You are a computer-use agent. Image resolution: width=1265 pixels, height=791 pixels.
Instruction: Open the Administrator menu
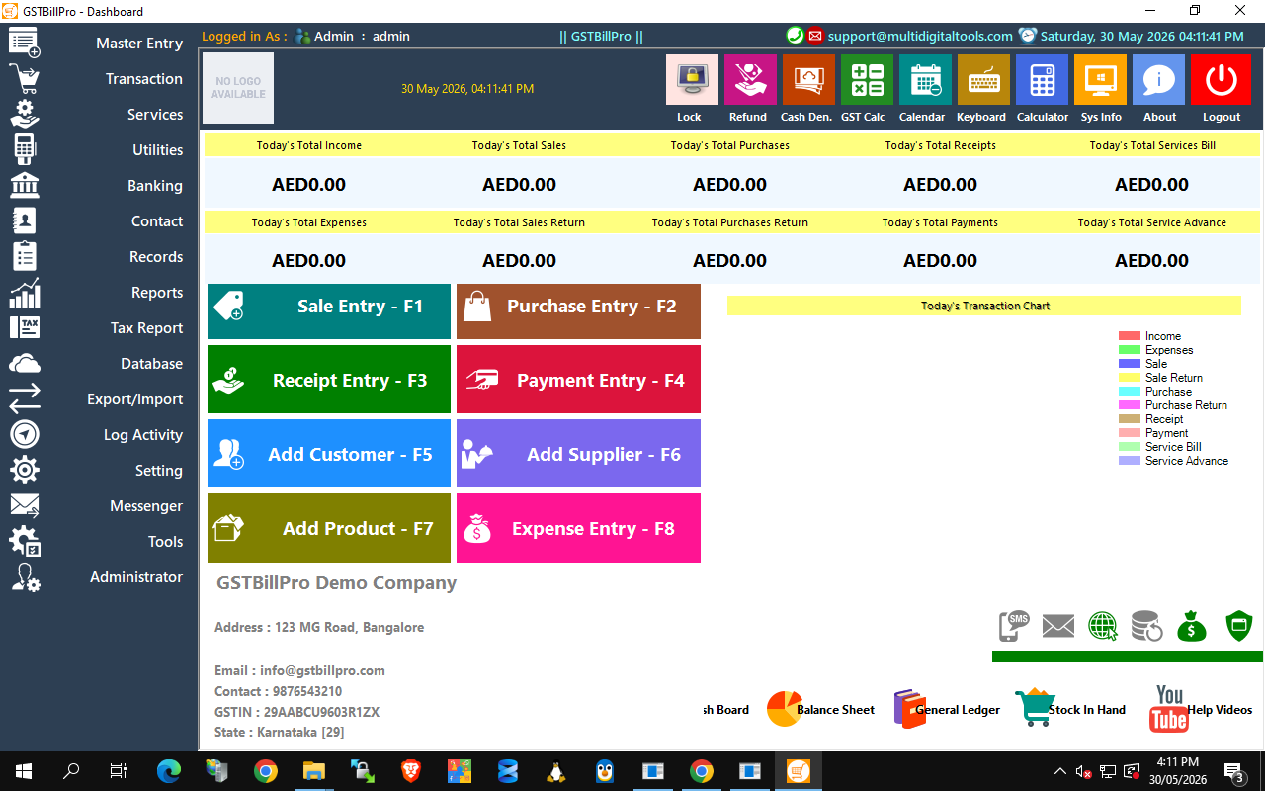(136, 577)
